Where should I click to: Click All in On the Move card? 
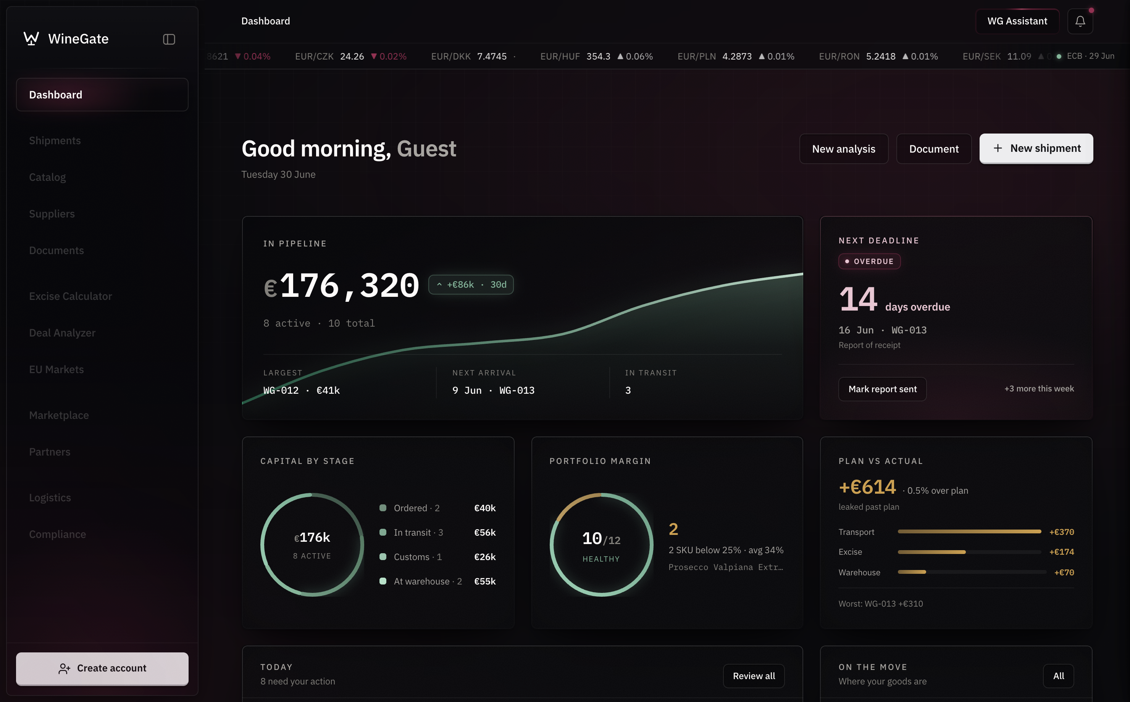coord(1058,676)
